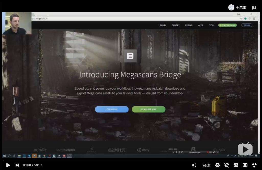Viewport: 262px width, 170px height.
Task: Click the DOWNLOAD NOW button
Action: coord(149,109)
